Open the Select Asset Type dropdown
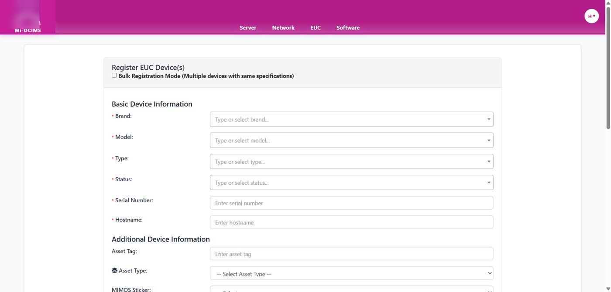The height and width of the screenshot is (292, 611). click(x=351, y=274)
